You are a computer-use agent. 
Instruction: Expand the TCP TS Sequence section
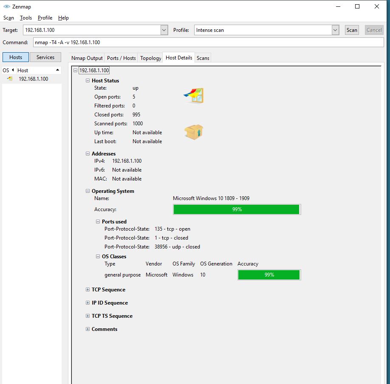click(x=88, y=316)
